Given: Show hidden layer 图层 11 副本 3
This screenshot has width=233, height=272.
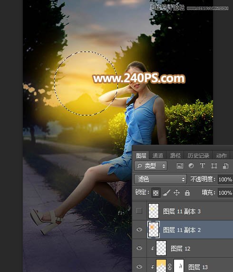Looking at the screenshot, I should point(139,211).
